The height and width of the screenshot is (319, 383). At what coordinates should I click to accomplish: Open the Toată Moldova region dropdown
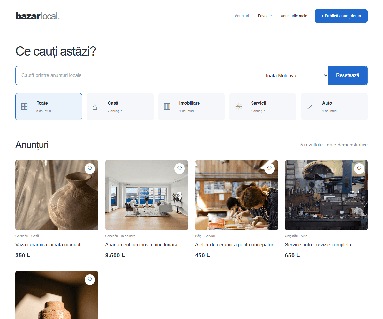(293, 76)
